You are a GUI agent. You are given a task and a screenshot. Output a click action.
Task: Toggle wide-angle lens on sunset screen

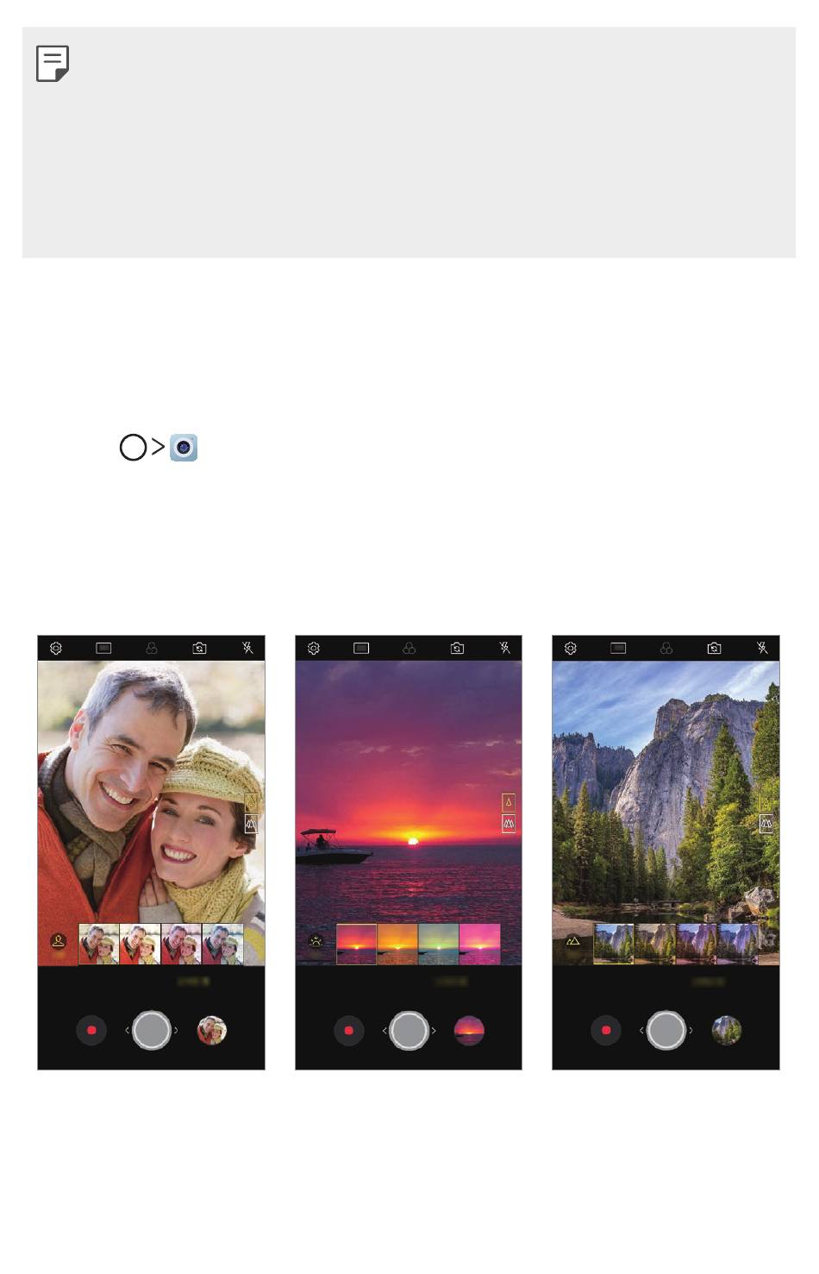click(x=509, y=825)
